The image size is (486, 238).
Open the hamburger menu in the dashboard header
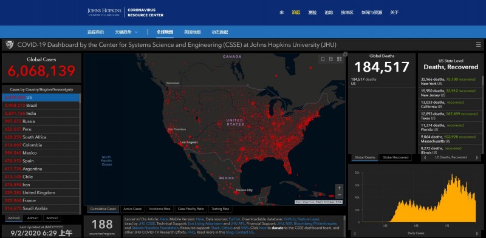point(479,45)
